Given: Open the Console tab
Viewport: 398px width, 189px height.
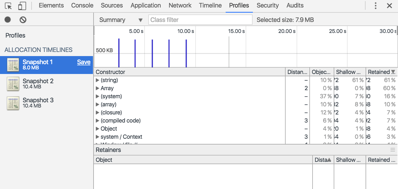Looking at the screenshot, I should coord(82,5).
